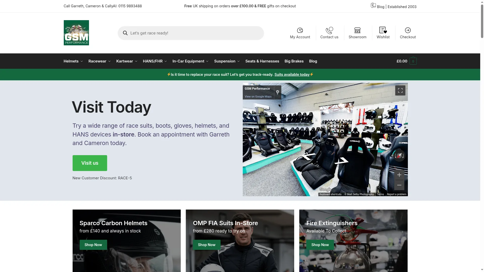Click Matt Selby Photography credit
Image resolution: width=484 pixels, height=272 pixels.
[359, 194]
